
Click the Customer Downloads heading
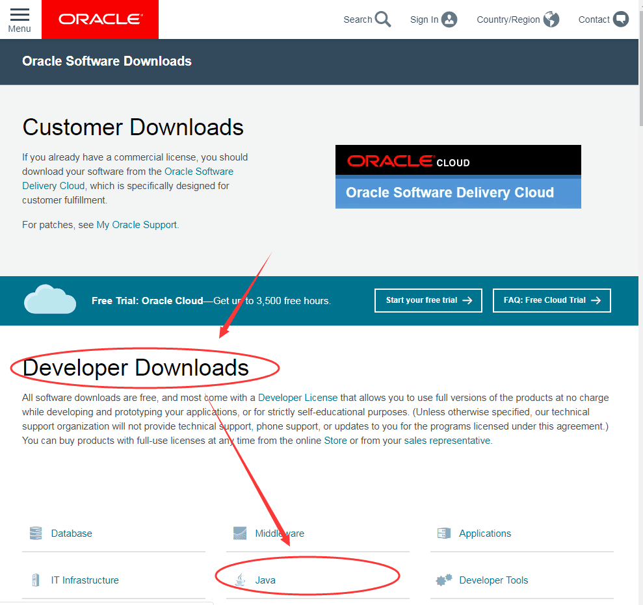(x=133, y=127)
